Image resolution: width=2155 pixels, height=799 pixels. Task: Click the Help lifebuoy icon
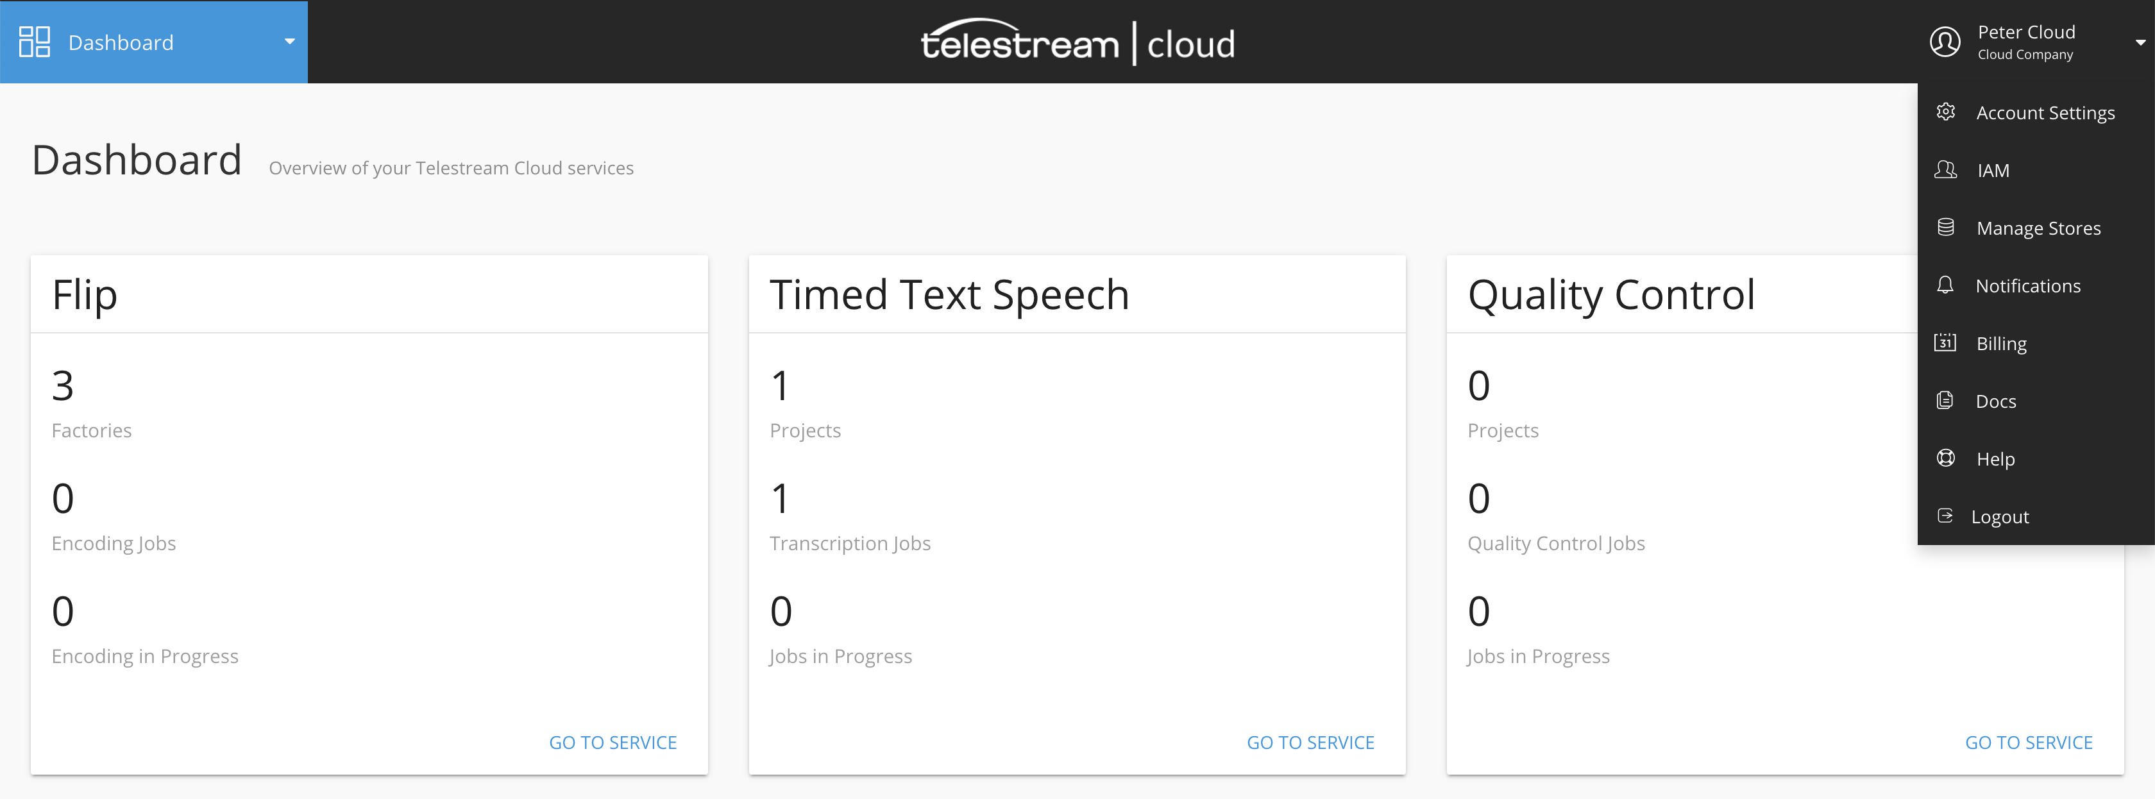(1946, 458)
